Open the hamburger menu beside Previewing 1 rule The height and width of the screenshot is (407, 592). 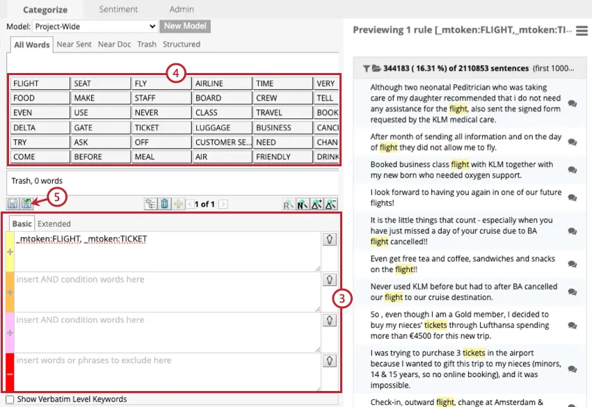tap(582, 30)
